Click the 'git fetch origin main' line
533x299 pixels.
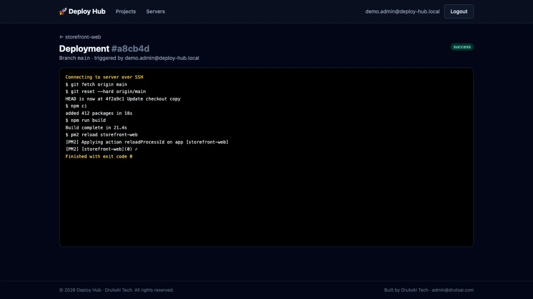[96, 84]
